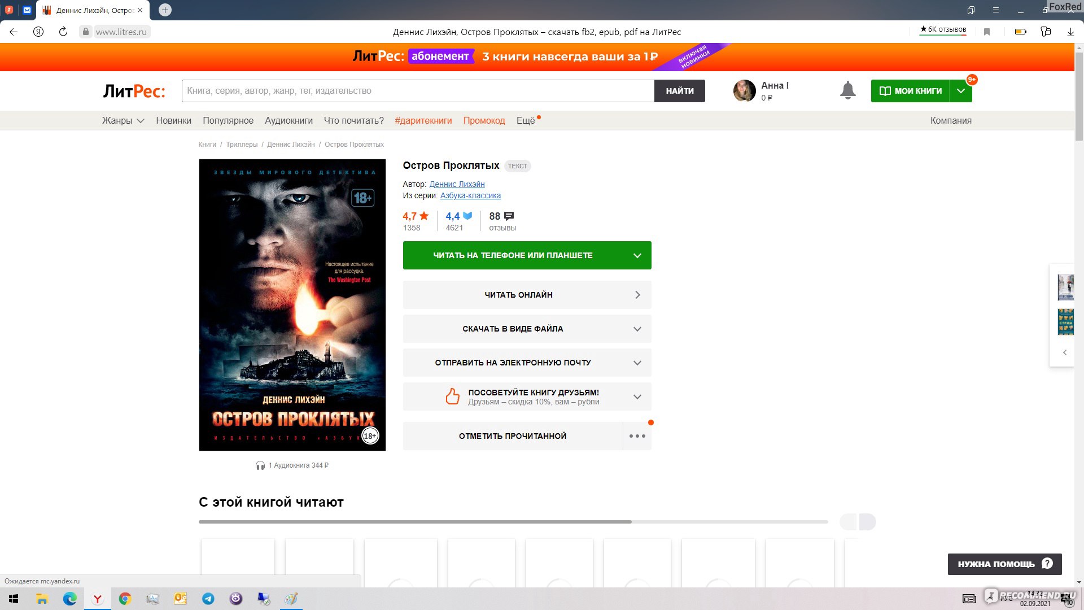The width and height of the screenshot is (1084, 610).
Task: Click the www.litres.ru address bar
Action: tap(121, 32)
